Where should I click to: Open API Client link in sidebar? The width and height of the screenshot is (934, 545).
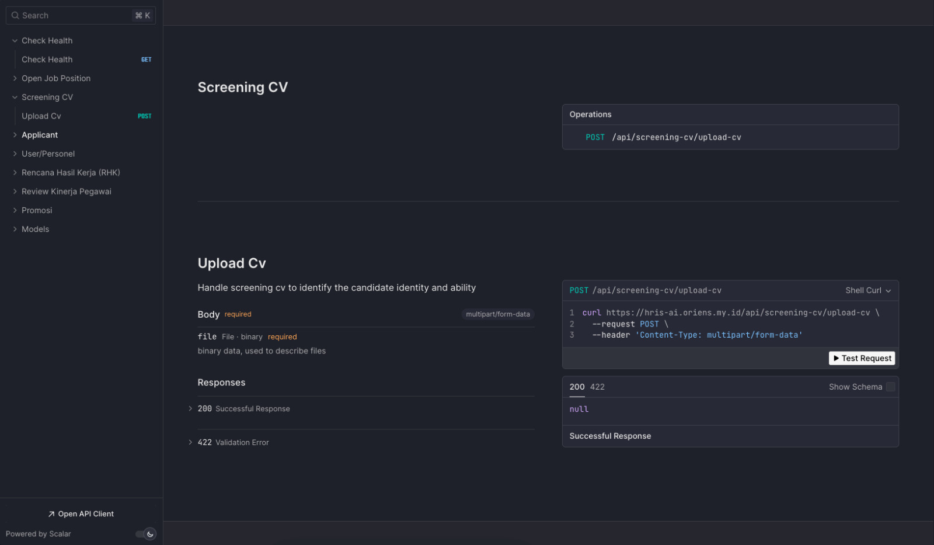(81, 514)
